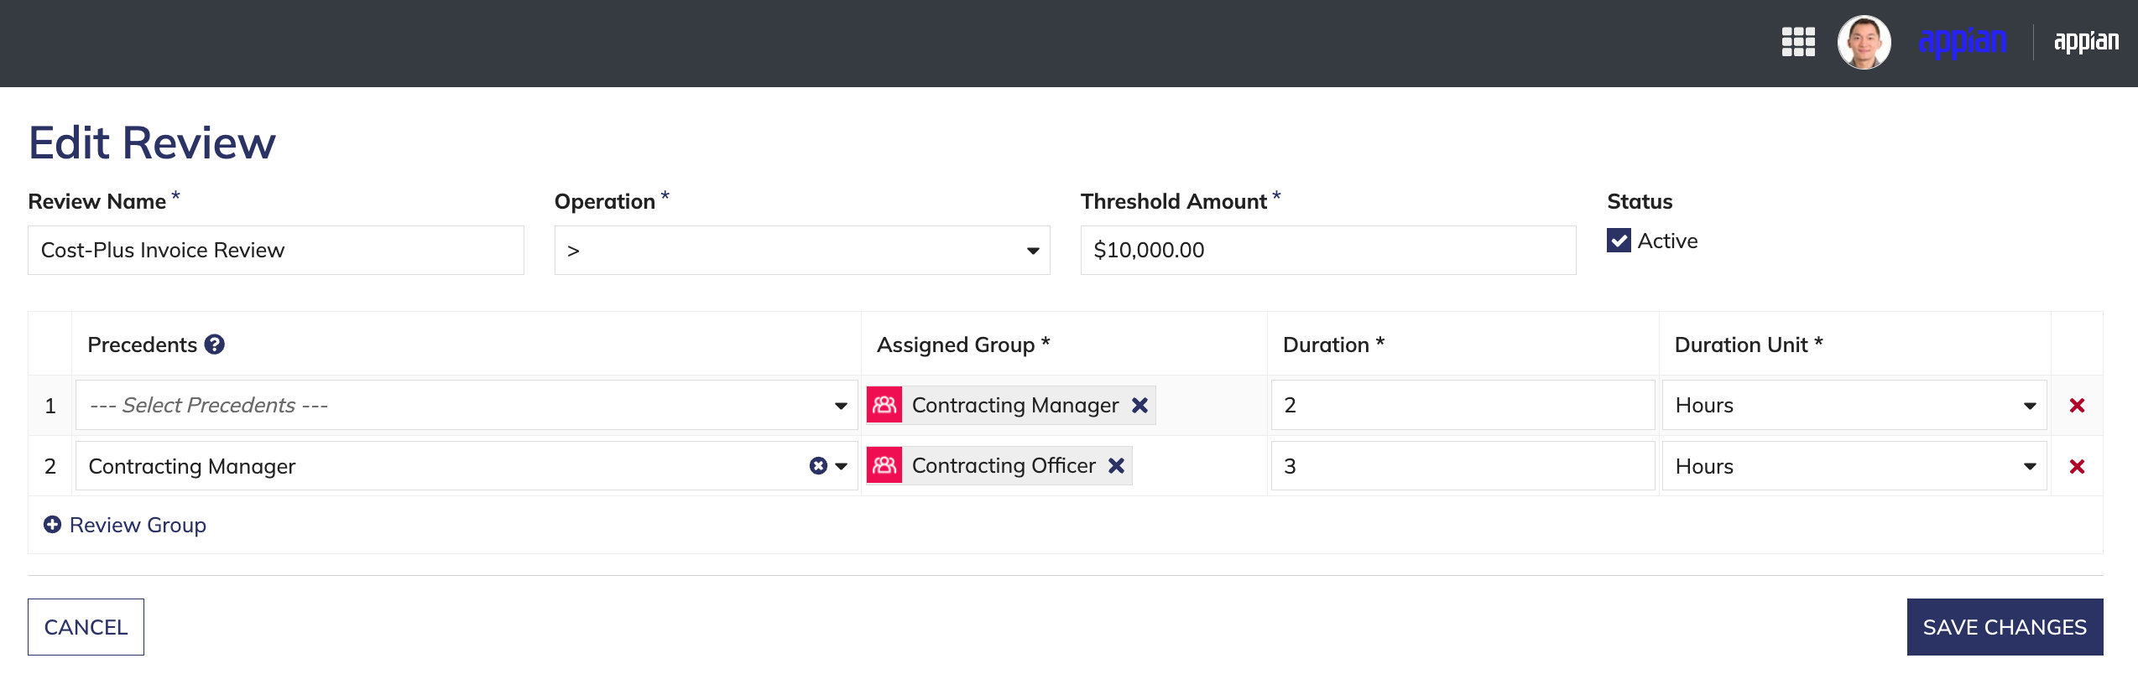2138x679 pixels.
Task: Delete review group row 1
Action: [2077, 406]
